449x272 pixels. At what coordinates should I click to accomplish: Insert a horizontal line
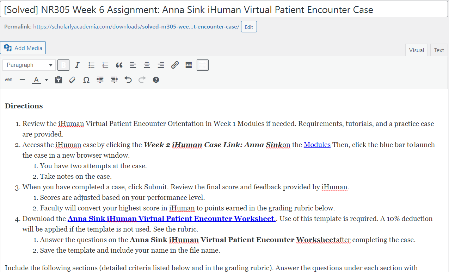(23, 80)
